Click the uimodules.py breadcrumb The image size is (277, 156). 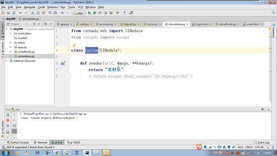(x=29, y=19)
